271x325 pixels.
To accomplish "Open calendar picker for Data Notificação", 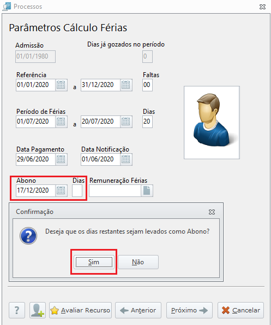I will click(126, 159).
